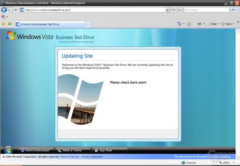240x166 pixels.
Task: Click Buy Now button
Action: pyautogui.click(x=110, y=150)
